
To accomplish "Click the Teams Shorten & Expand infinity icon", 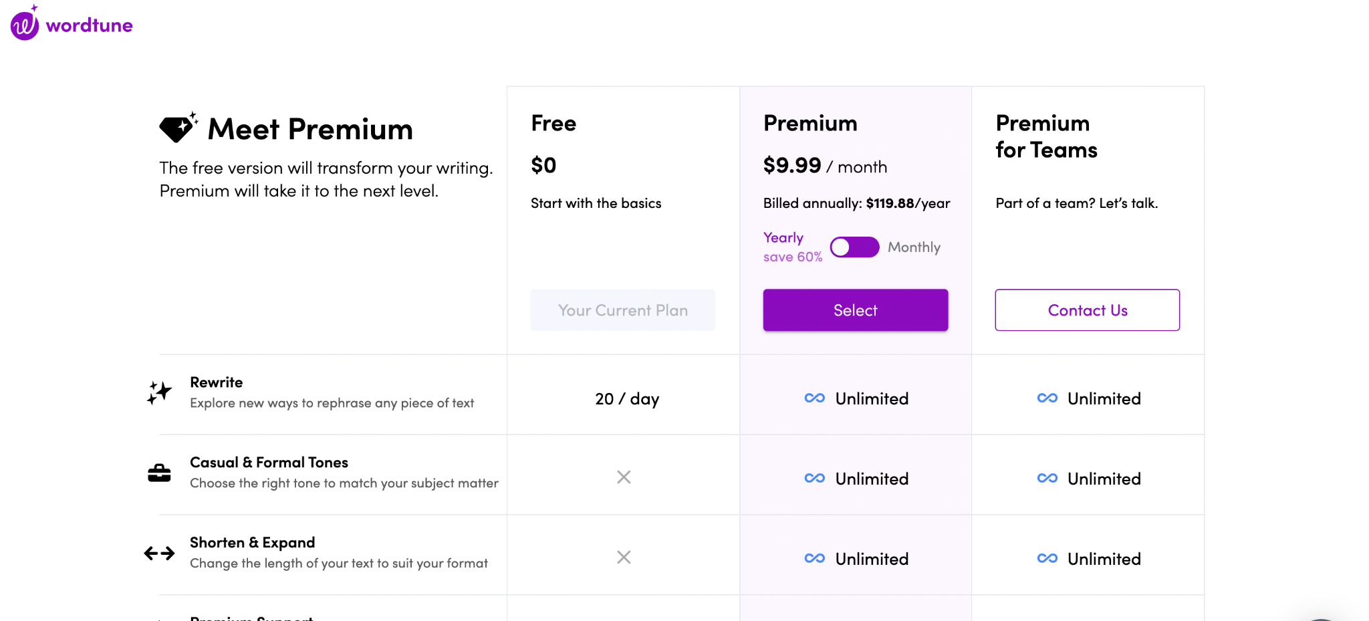I will [x=1047, y=559].
